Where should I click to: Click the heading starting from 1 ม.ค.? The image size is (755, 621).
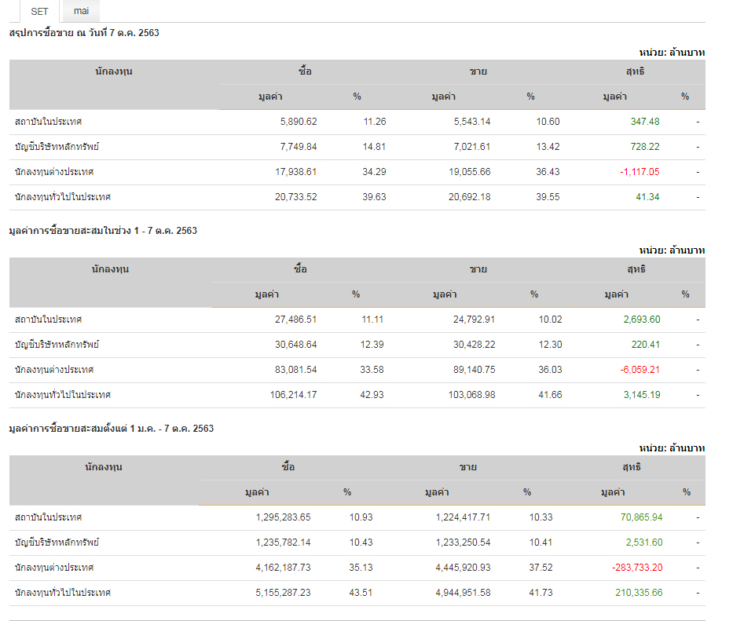click(111, 428)
